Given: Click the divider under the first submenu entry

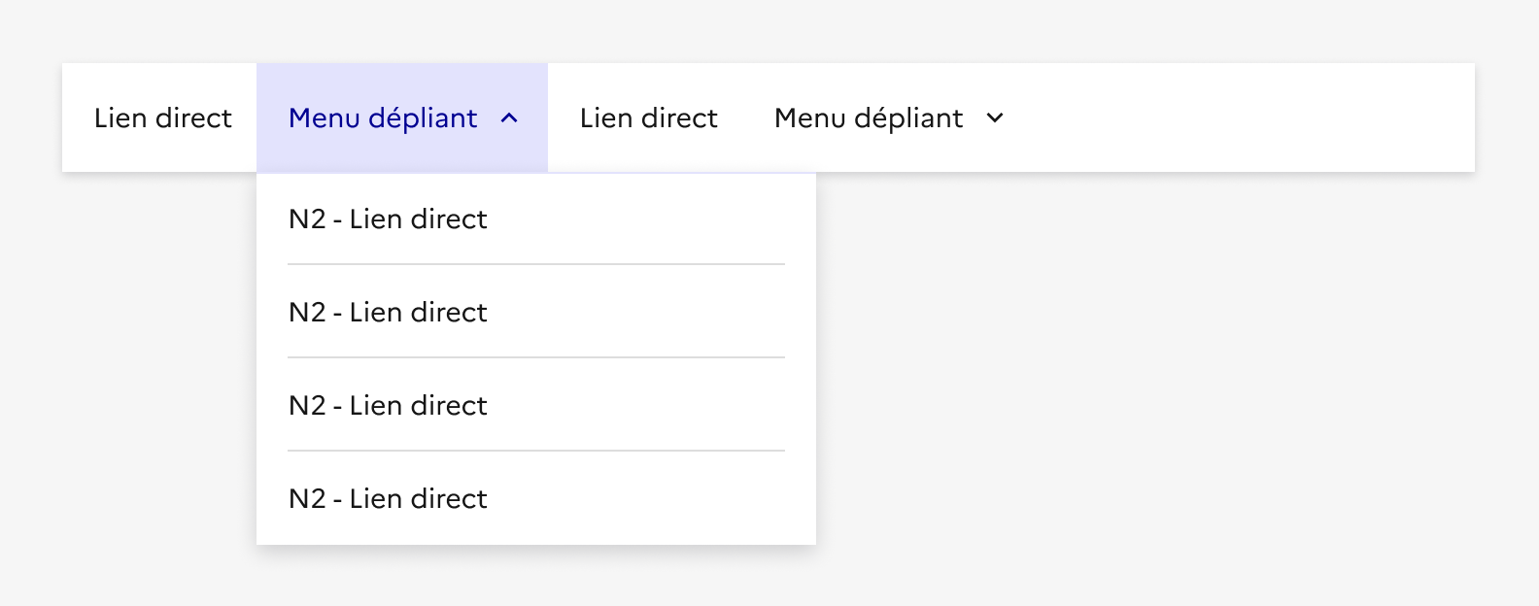Looking at the screenshot, I should [536, 264].
